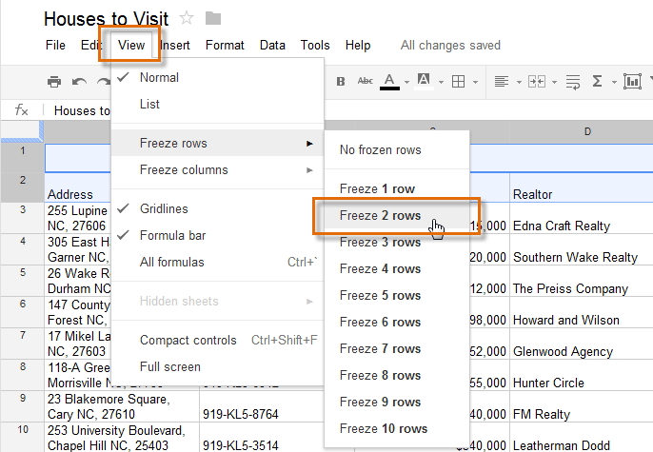The height and width of the screenshot is (452, 653).
Task: Click the Hunter Circle cell
Action: pos(582,375)
